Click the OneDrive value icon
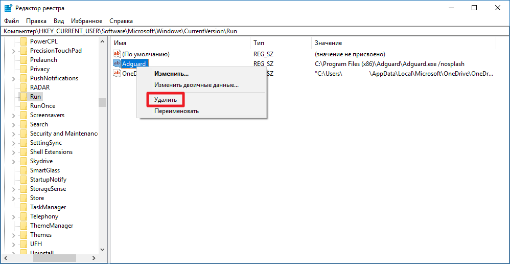This screenshot has width=510, height=264. (117, 73)
